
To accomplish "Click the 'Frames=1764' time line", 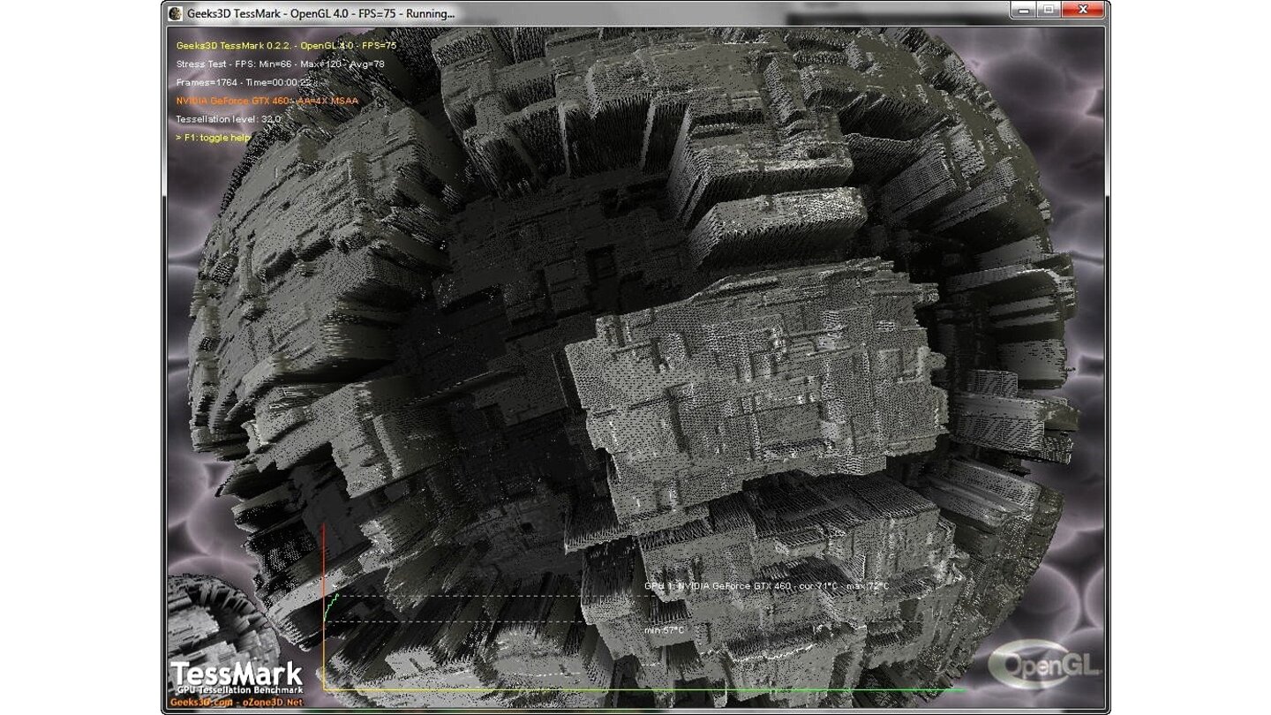I will click(x=244, y=82).
